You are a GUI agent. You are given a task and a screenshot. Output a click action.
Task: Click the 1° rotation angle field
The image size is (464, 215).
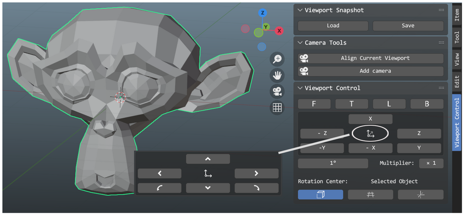pos(333,163)
